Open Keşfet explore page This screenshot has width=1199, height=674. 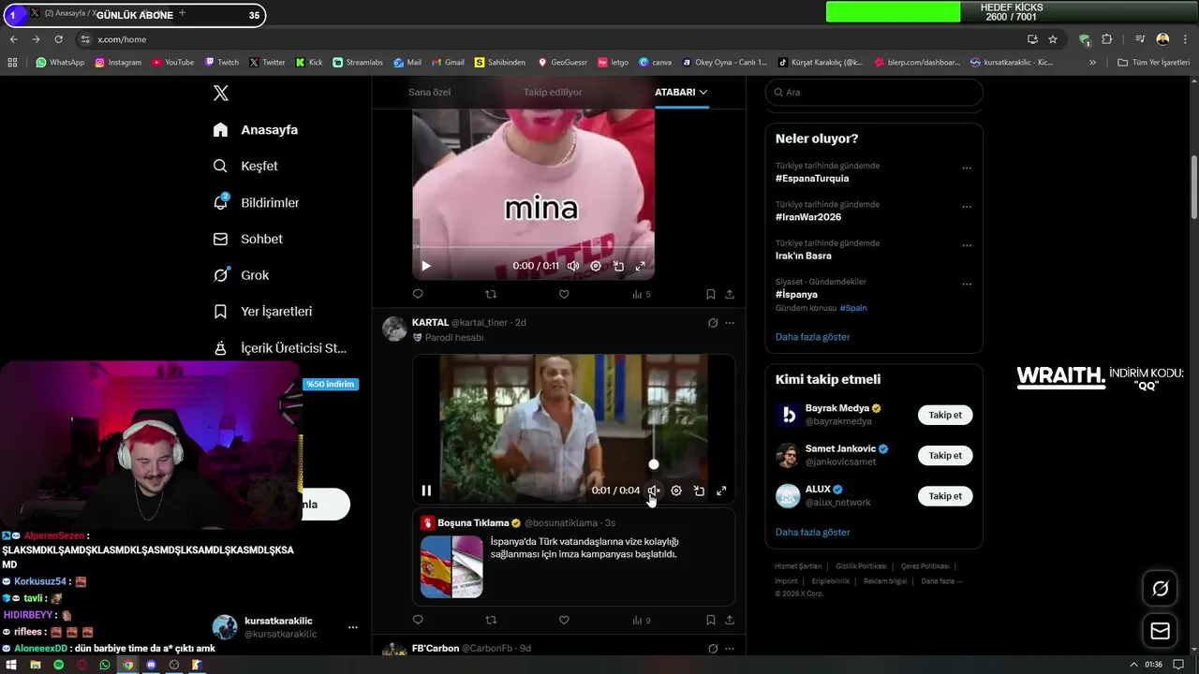pos(245,166)
